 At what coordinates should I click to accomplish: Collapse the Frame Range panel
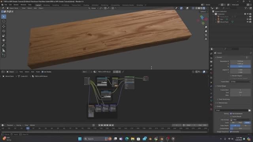pos(221,86)
